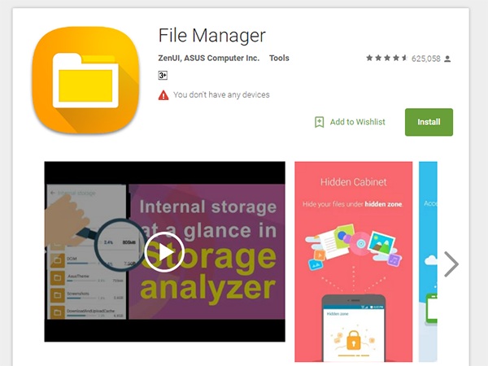The image size is (488, 366).
Task: Click the person icon beside the 625,058 ratings count
Action: point(447,59)
